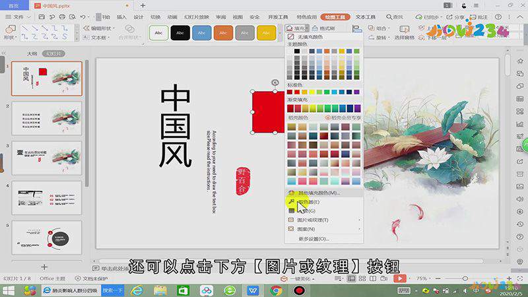528x297 pixels.
Task: Click the normal view icon in status bar
Action: pyautogui.click(x=351, y=279)
